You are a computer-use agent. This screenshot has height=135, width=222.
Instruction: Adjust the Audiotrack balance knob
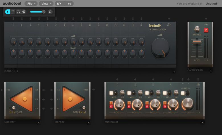click(197, 29)
